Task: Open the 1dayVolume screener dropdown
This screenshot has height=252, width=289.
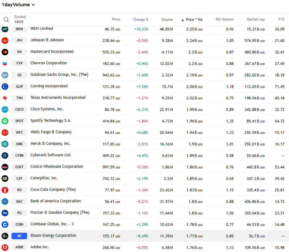Action: (x=18, y=5)
